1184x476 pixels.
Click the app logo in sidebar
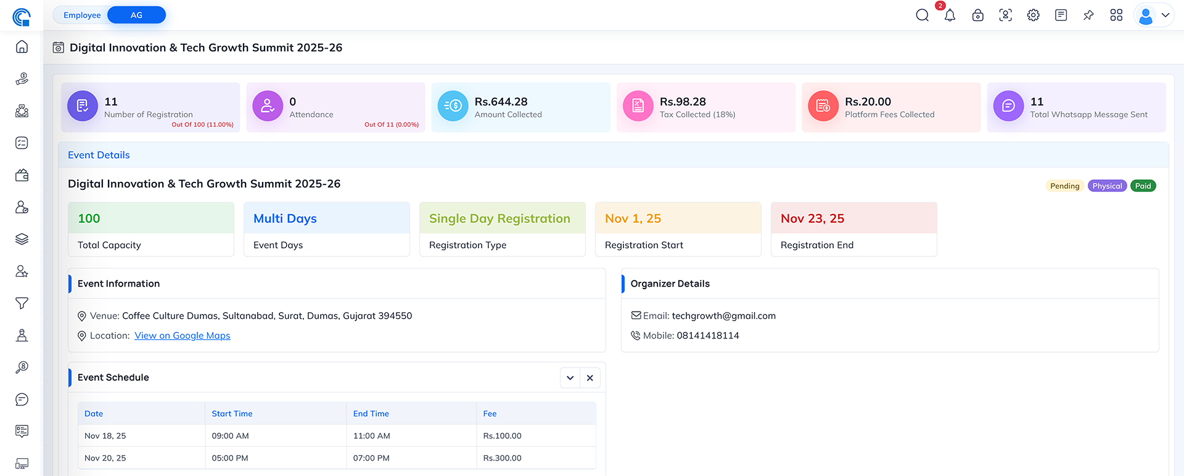point(22,17)
